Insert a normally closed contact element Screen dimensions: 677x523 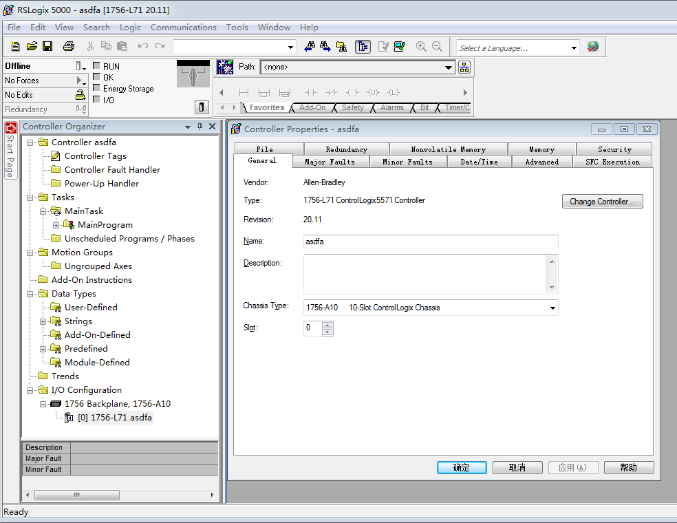click(331, 92)
